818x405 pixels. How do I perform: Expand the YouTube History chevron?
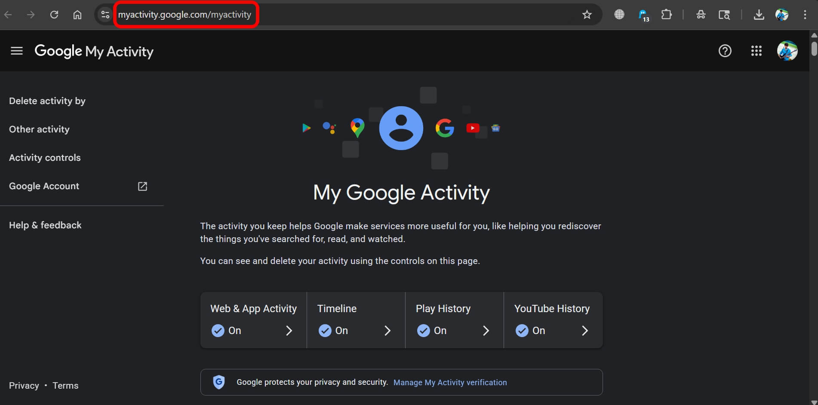[x=585, y=331]
